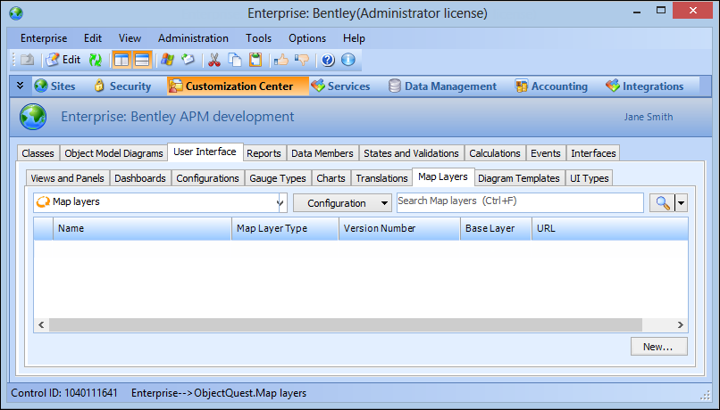Expand the Map layers combo box
The height and width of the screenshot is (410, 720).
click(x=280, y=203)
